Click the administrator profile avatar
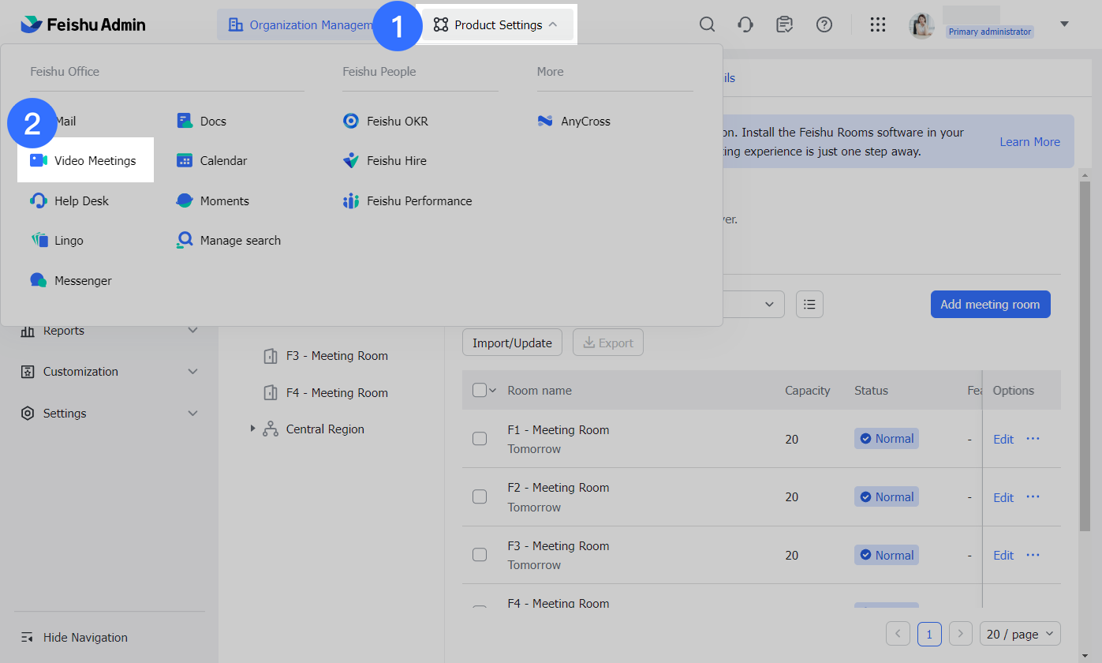The width and height of the screenshot is (1102, 663). (x=921, y=25)
